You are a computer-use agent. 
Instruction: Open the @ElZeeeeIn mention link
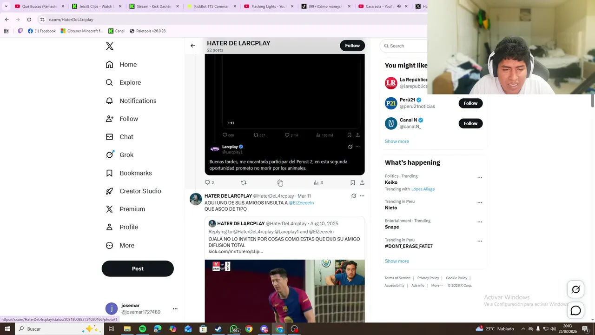301,203
